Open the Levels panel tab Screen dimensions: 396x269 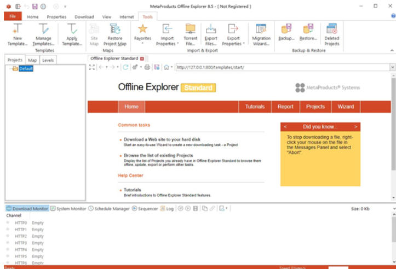(48, 60)
